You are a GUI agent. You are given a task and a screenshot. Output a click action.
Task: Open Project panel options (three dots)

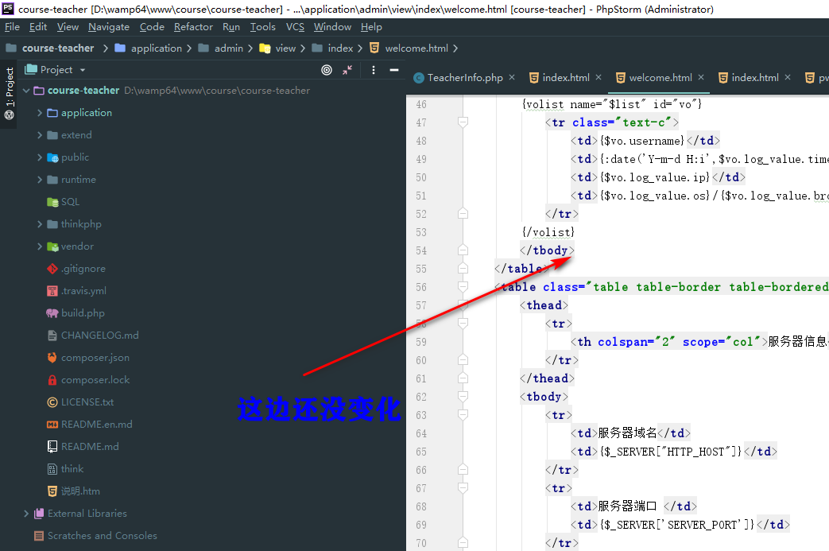pyautogui.click(x=374, y=70)
